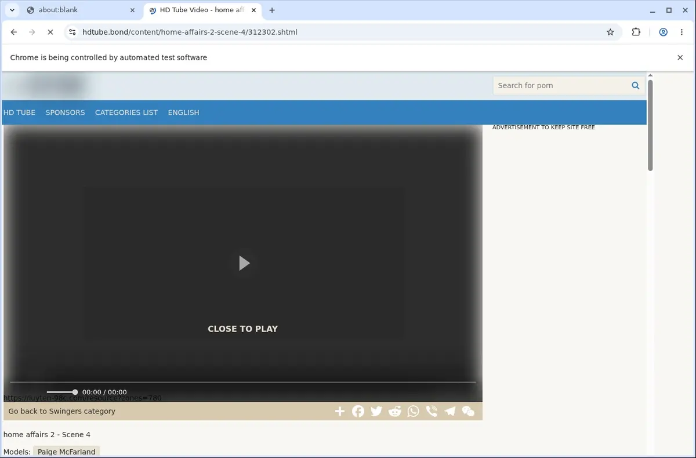Follow Go back to Swingers category link
Screen dimensions: 696x458
(x=61, y=411)
